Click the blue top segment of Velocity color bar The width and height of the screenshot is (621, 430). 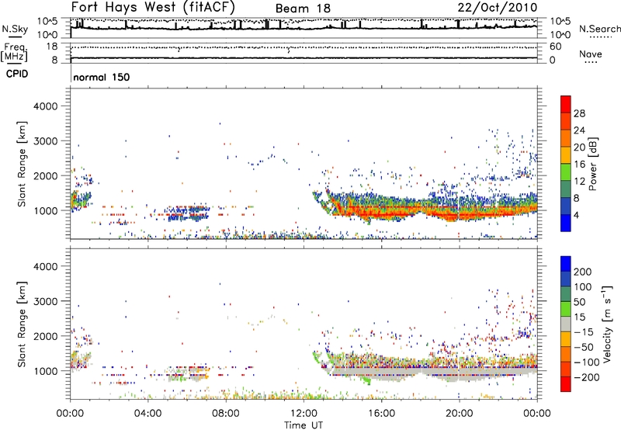click(566, 264)
